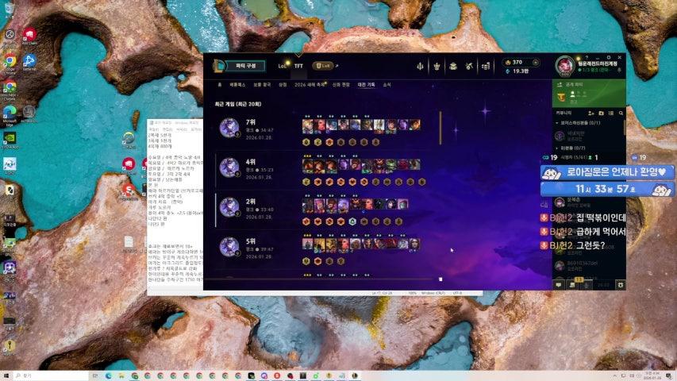This screenshot has width=677, height=381.
Task: Expand the first friend folder group
Action: point(558,123)
